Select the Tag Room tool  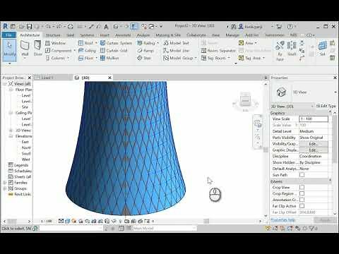213,58
